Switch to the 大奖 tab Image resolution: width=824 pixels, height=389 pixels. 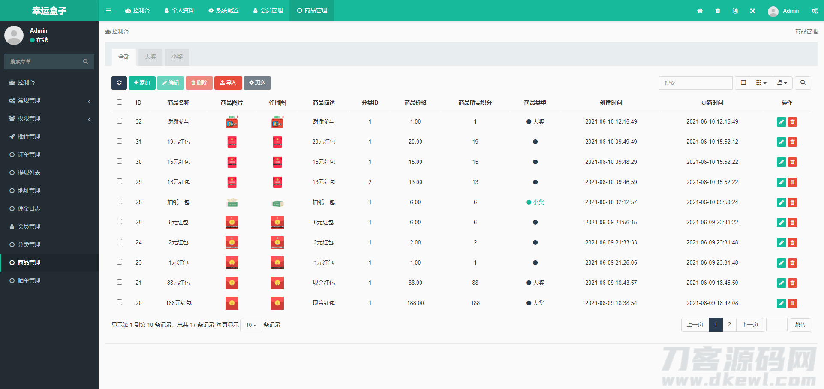(x=150, y=57)
